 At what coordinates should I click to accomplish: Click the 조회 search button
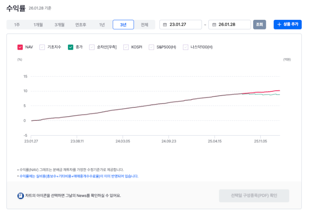260,24
